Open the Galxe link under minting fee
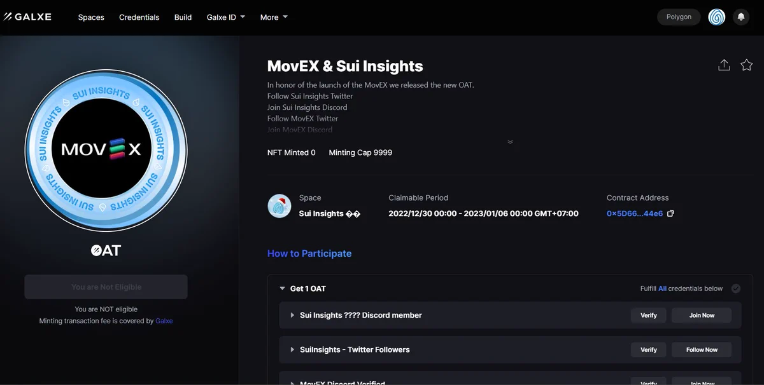 [x=164, y=321]
